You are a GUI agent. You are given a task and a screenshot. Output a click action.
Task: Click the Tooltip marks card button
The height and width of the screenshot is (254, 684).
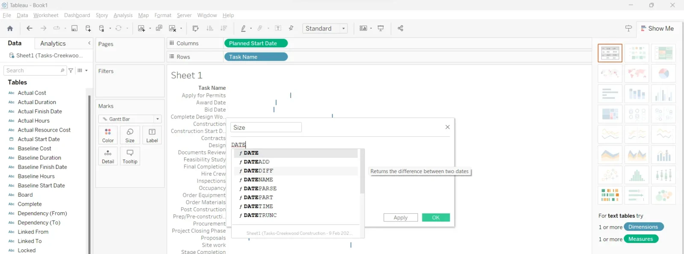point(130,156)
